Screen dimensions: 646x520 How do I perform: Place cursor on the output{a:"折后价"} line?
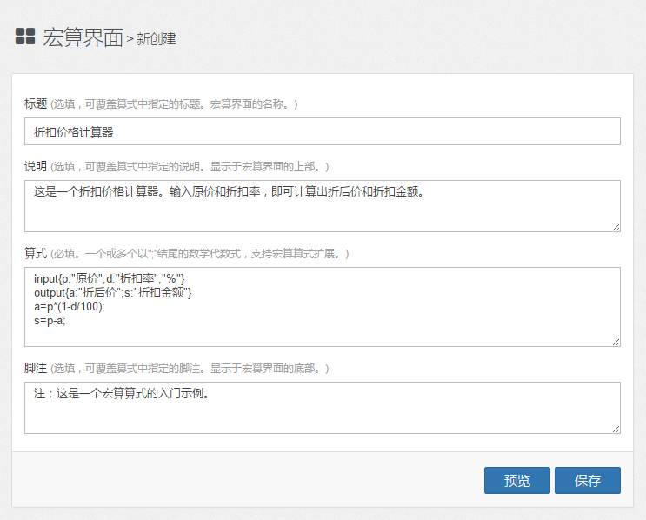click(112, 292)
